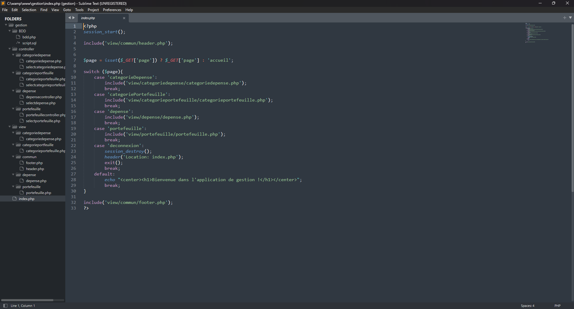574x309 pixels.
Task: Open bdd.php file in the sidebar
Action: coord(29,37)
